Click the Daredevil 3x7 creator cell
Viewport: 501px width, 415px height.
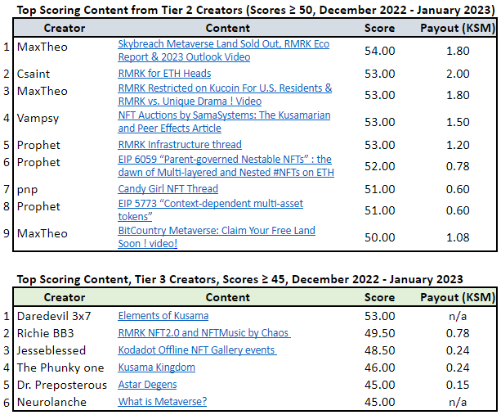coord(54,316)
